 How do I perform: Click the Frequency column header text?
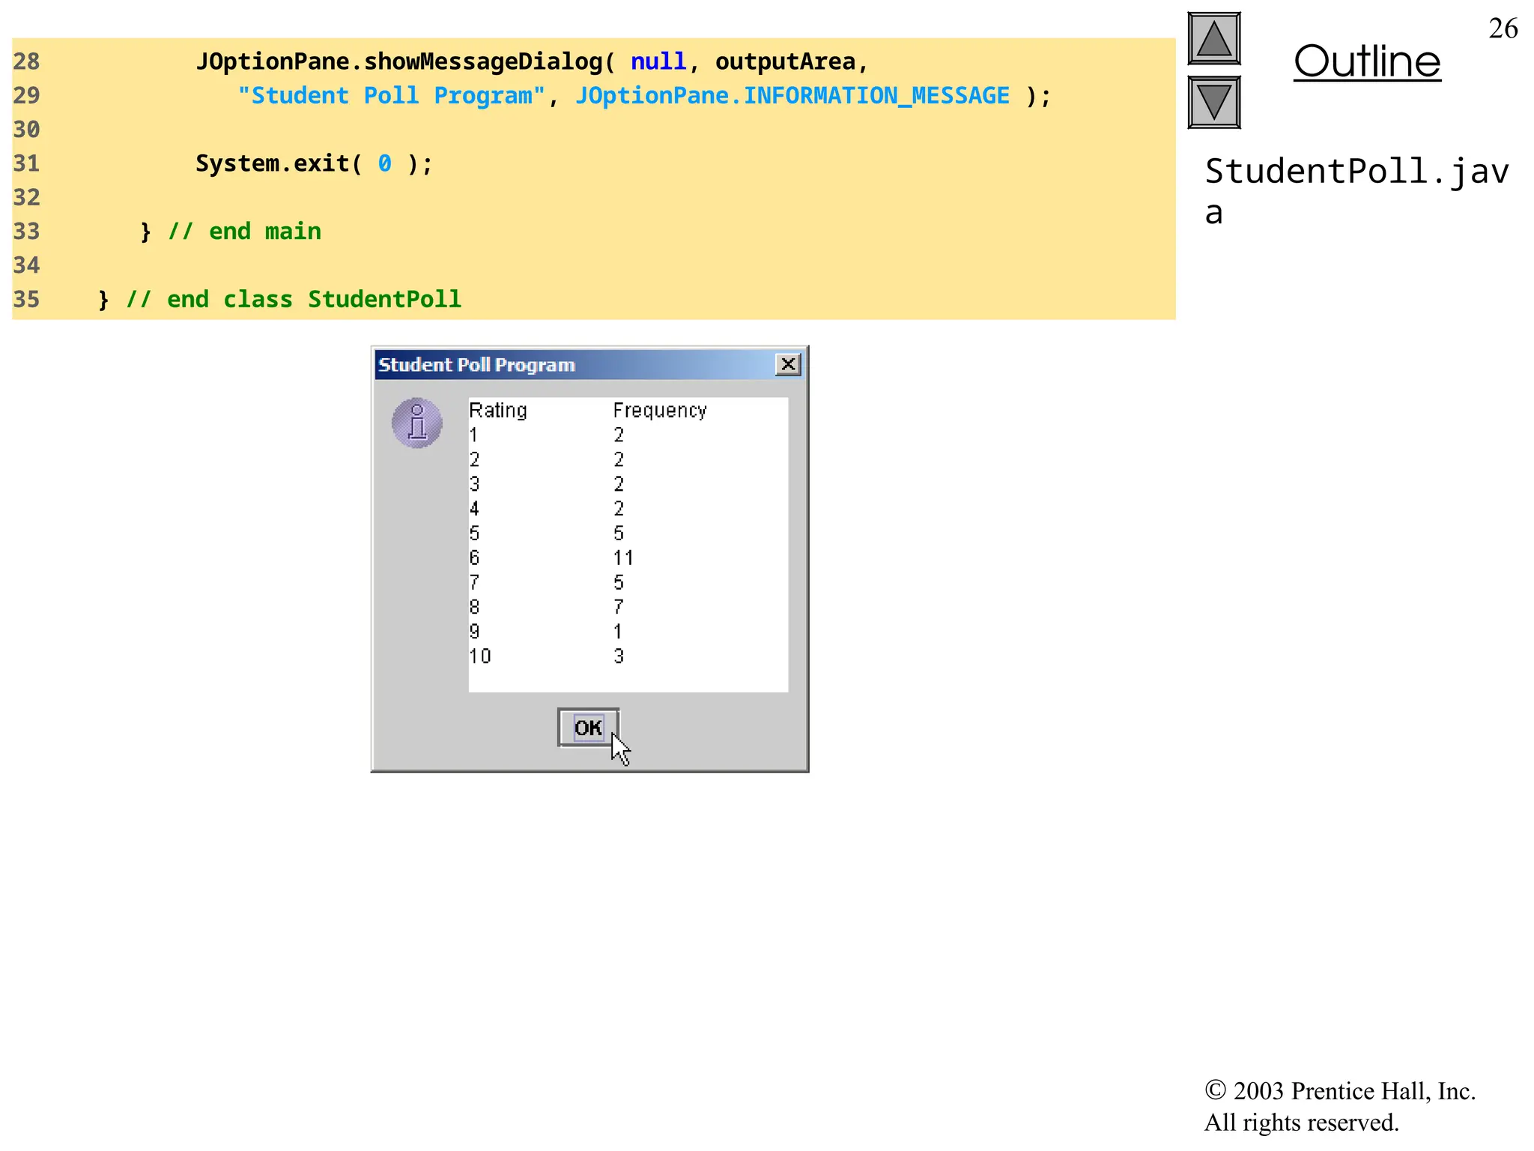pos(659,411)
